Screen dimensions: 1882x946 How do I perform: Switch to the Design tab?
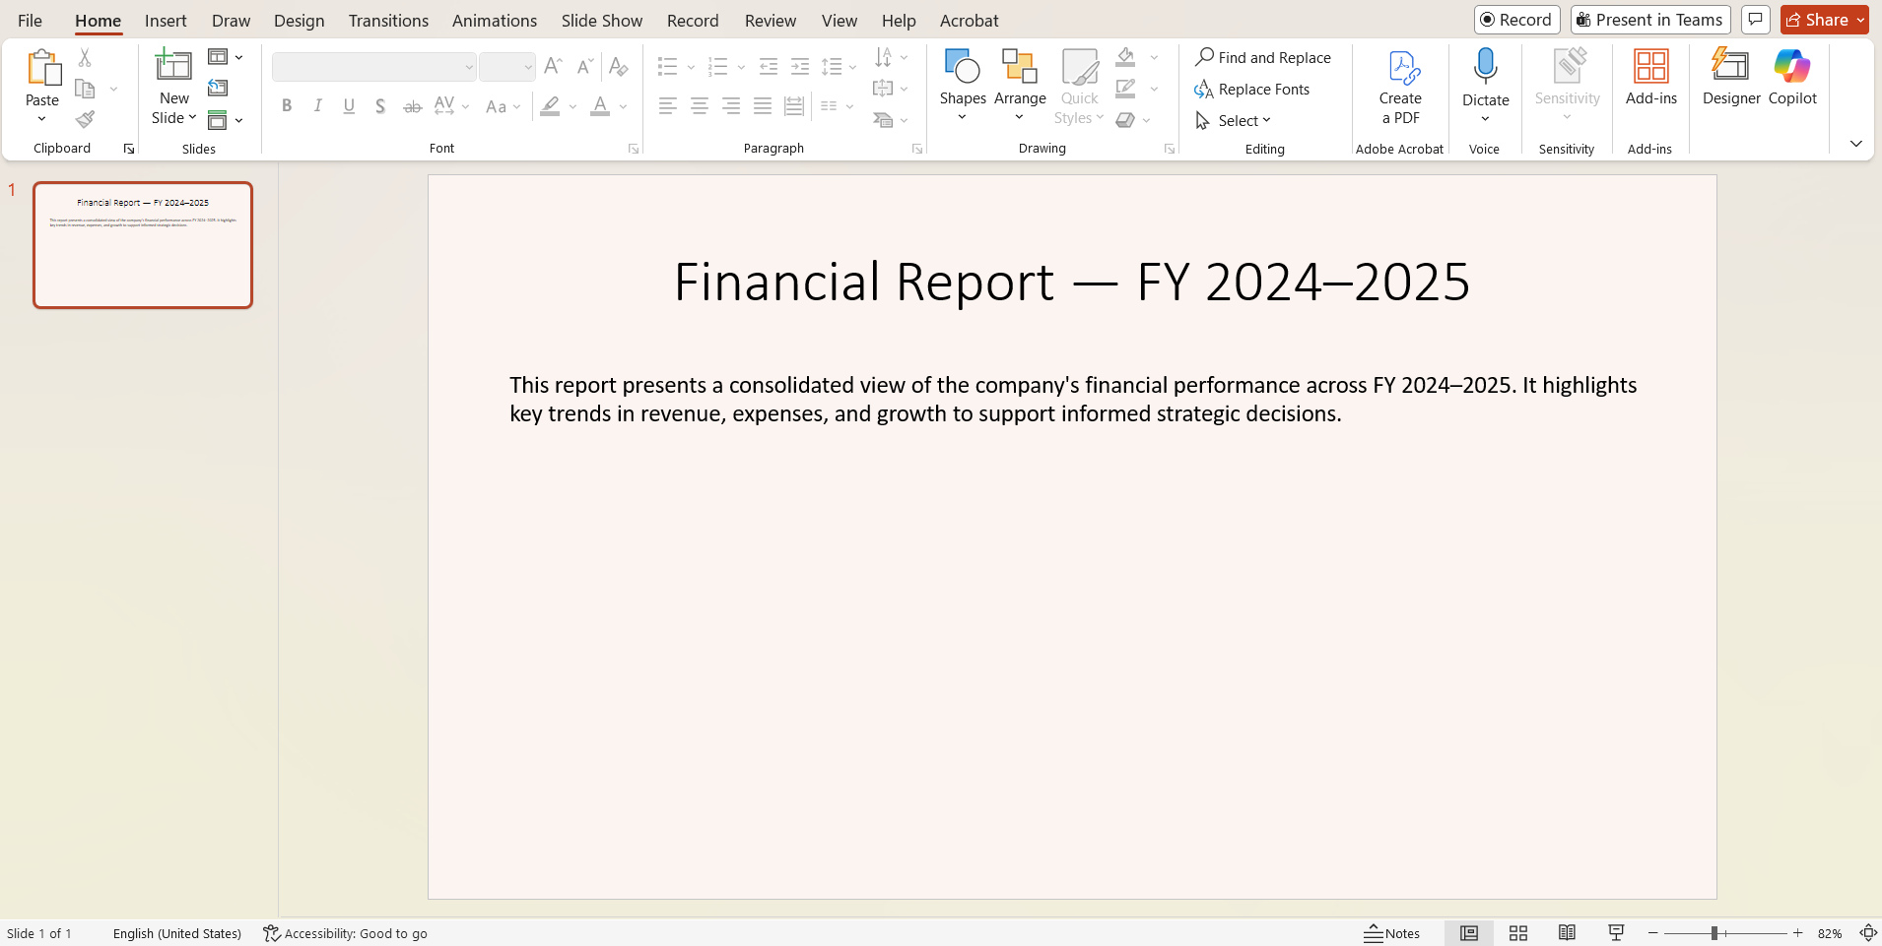tap(299, 21)
